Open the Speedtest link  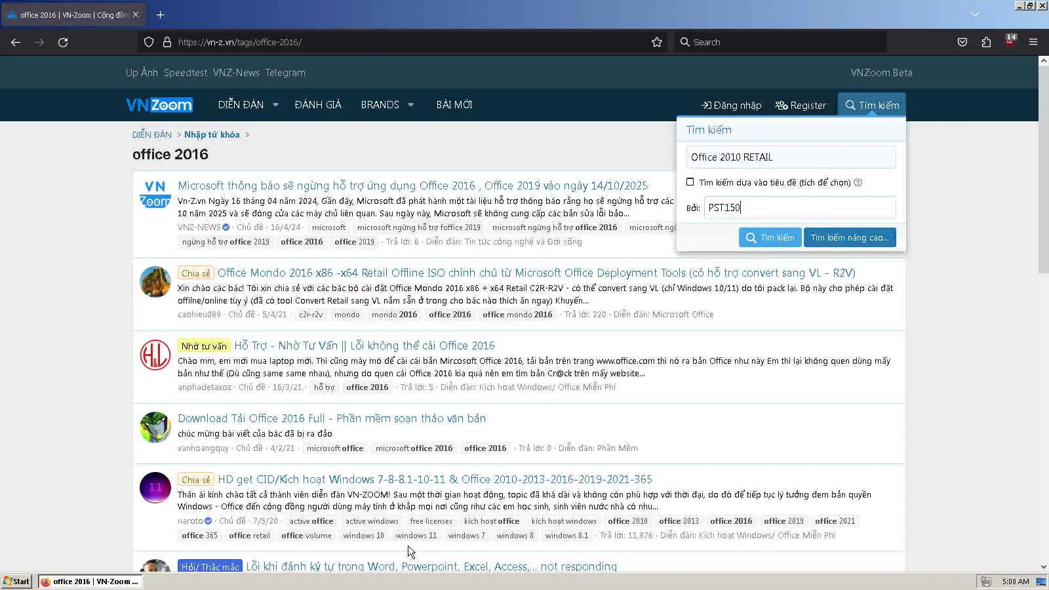tap(186, 73)
